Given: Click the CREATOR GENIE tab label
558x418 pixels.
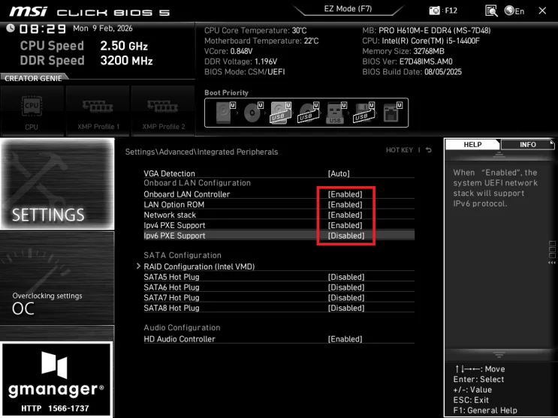Looking at the screenshot, I should click(x=33, y=78).
